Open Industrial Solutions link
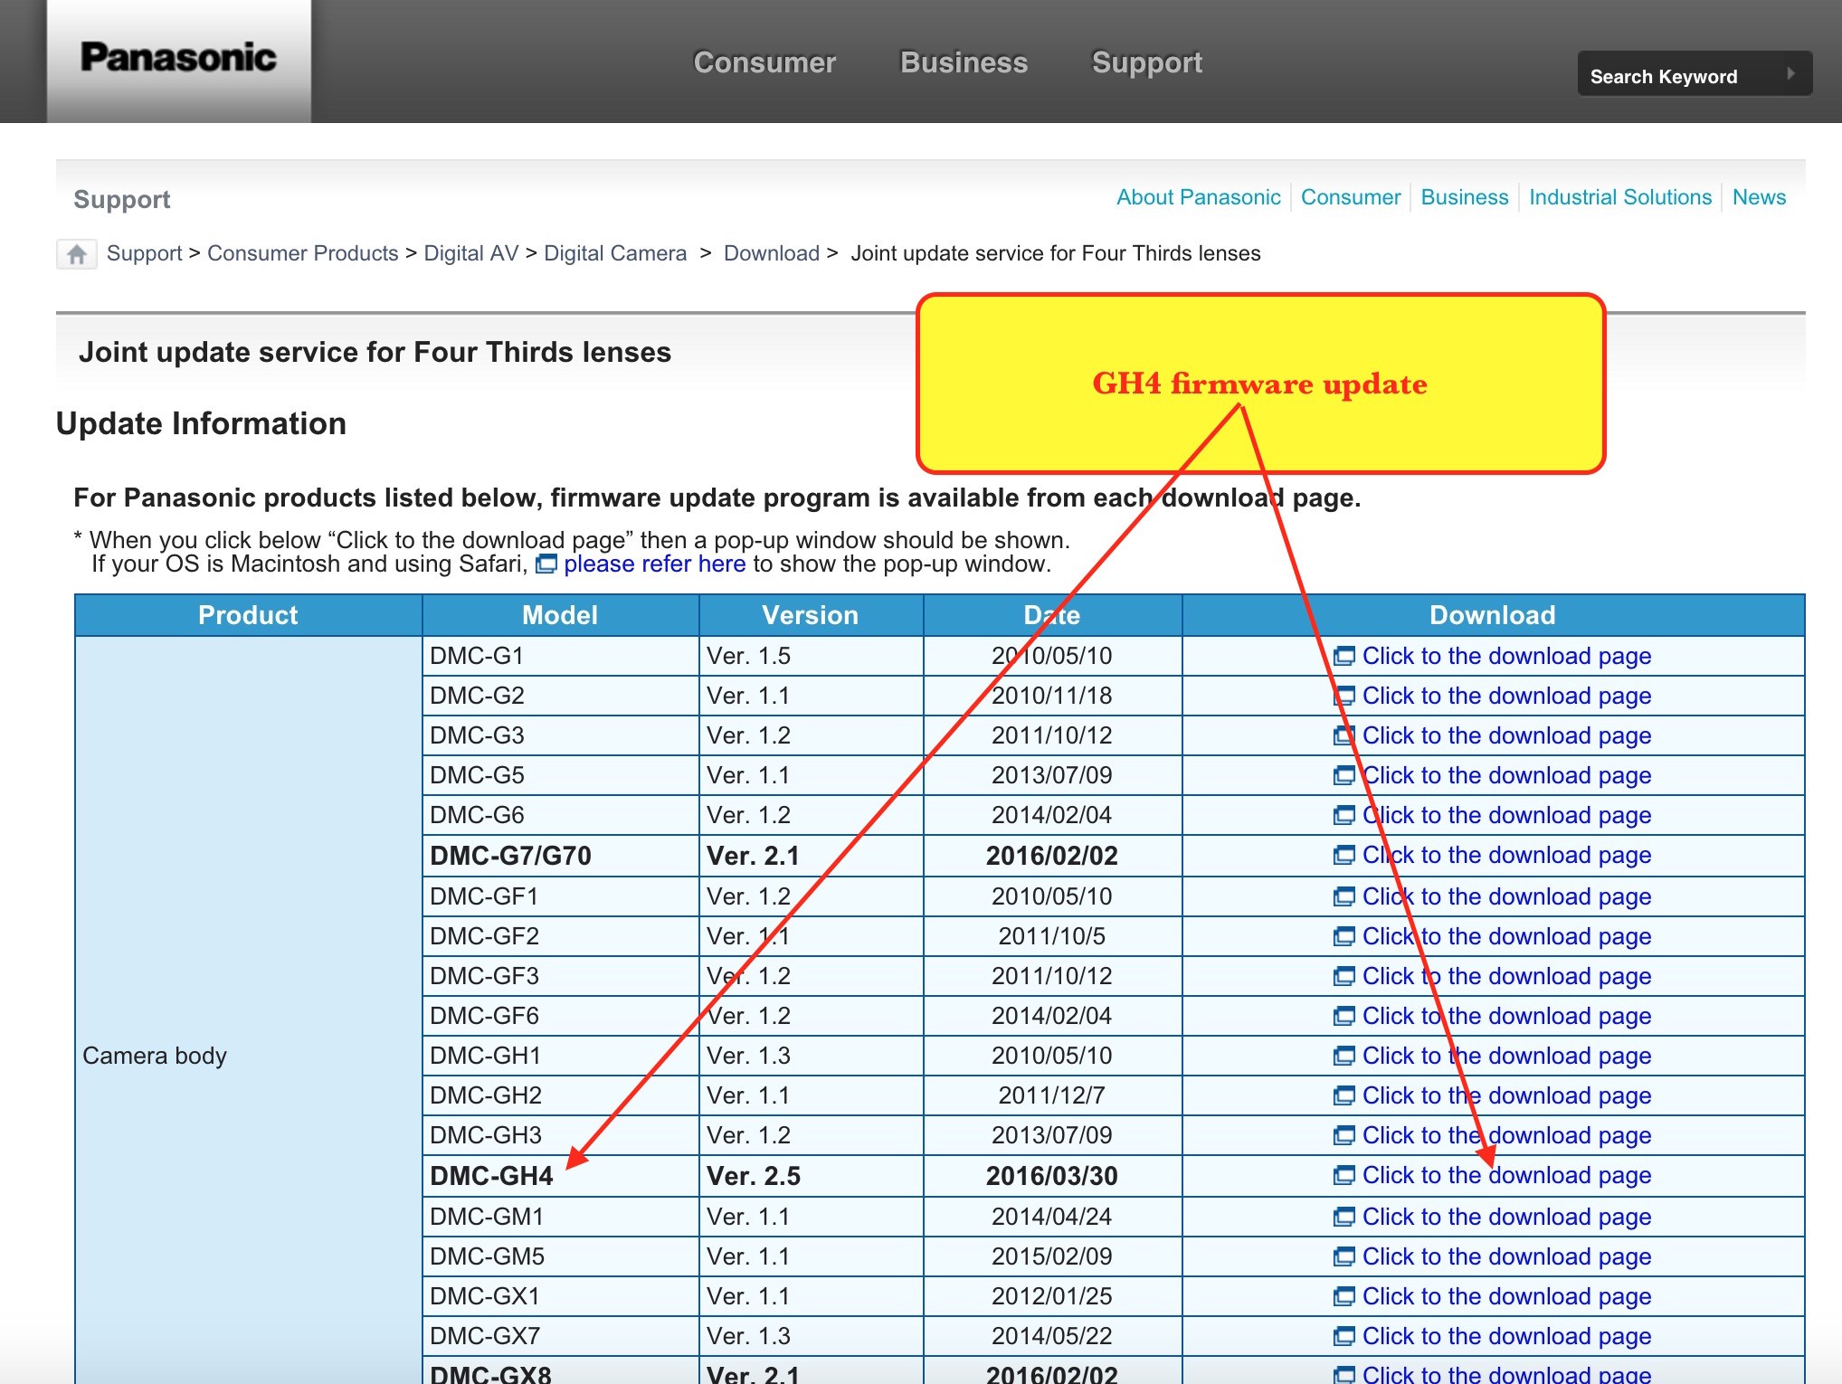The height and width of the screenshot is (1384, 1842). [1620, 197]
